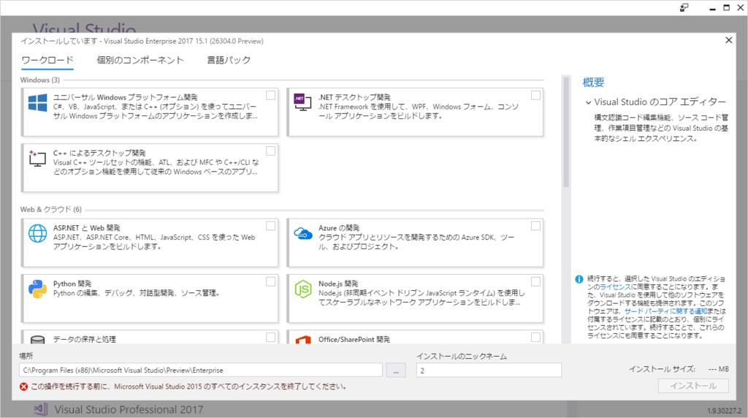This screenshot has width=748, height=418.
Task: Click the Office/SharePoint logo icon
Action: (x=303, y=340)
